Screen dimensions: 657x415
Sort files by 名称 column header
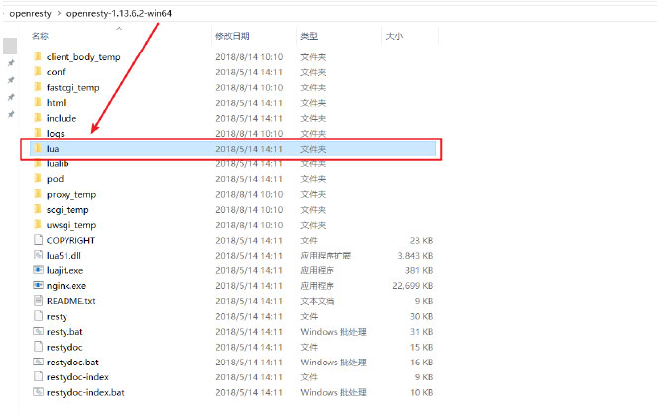click(40, 36)
